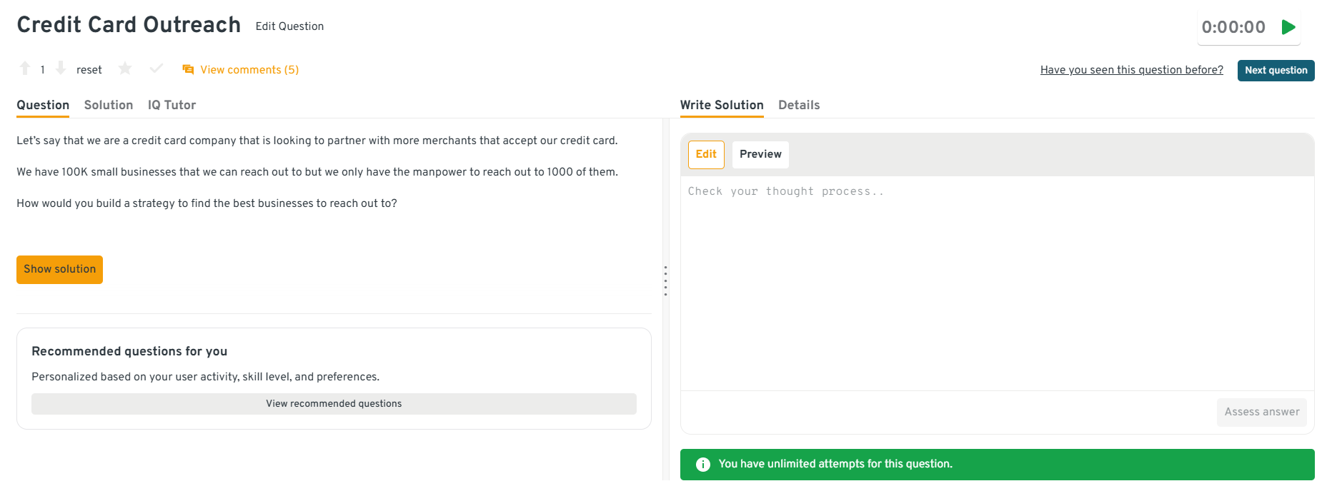Click the comments speech bubble icon
The height and width of the screenshot is (501, 1342).
tap(188, 69)
